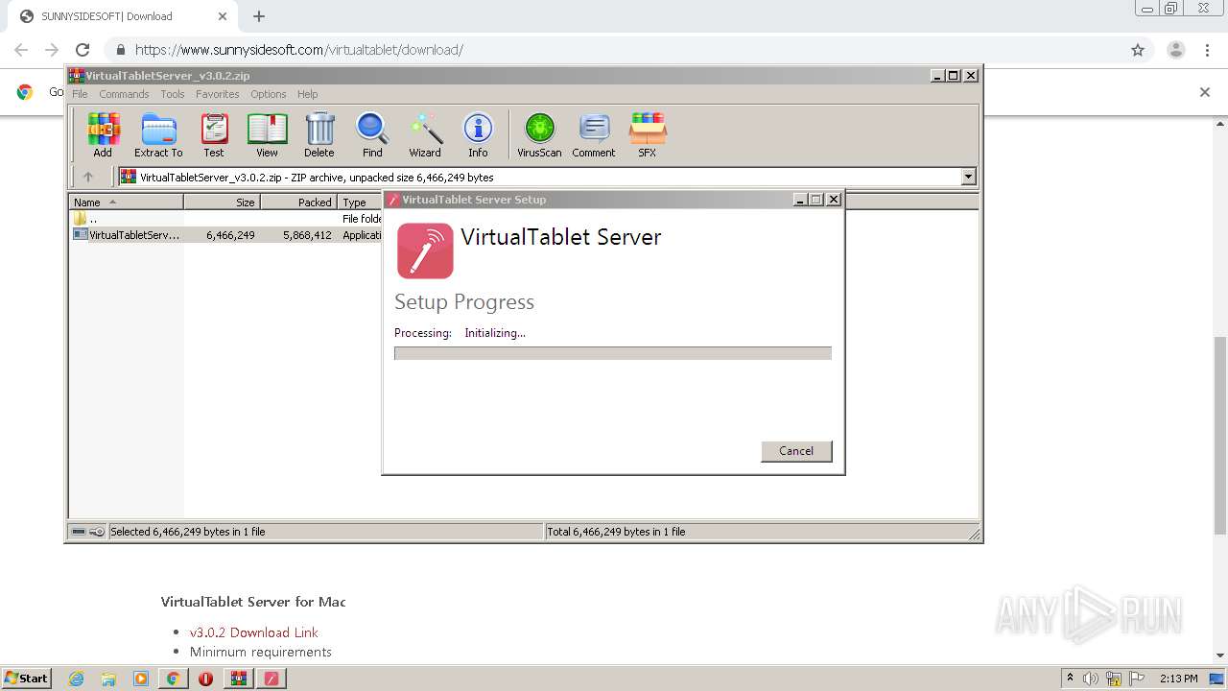Image resolution: width=1228 pixels, height=691 pixels.
Task: Sort files by Name column header
Action: click(x=126, y=203)
